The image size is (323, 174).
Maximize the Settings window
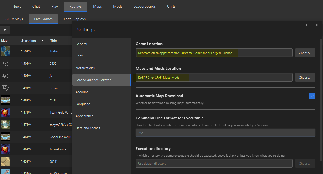coord(305,25)
